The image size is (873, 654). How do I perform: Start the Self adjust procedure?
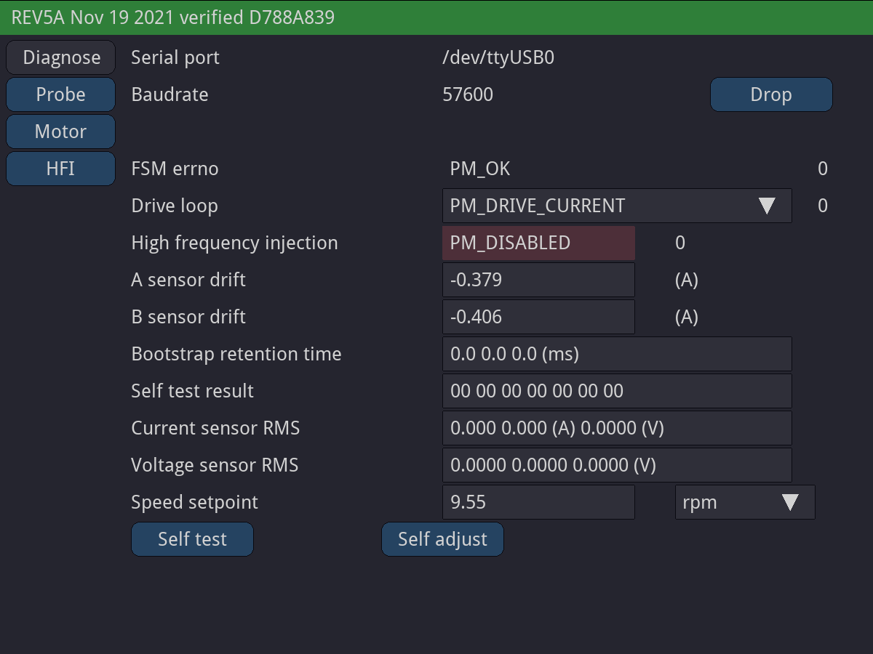[442, 539]
